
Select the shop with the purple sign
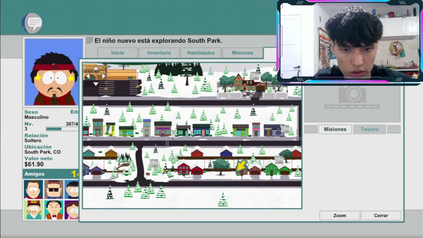[x=163, y=129]
